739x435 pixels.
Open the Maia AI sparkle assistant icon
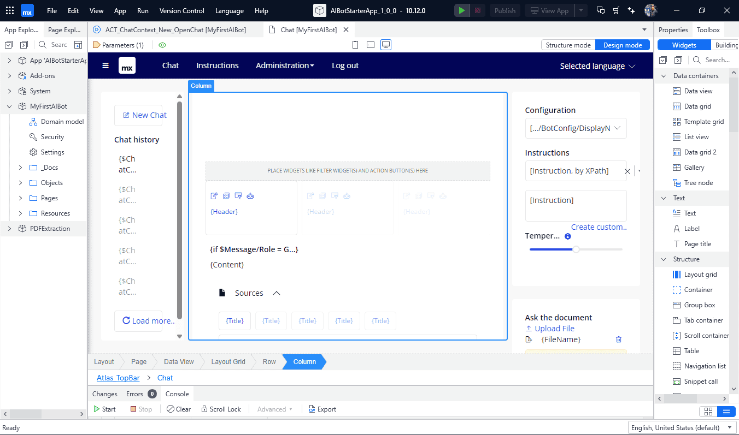(x=631, y=10)
